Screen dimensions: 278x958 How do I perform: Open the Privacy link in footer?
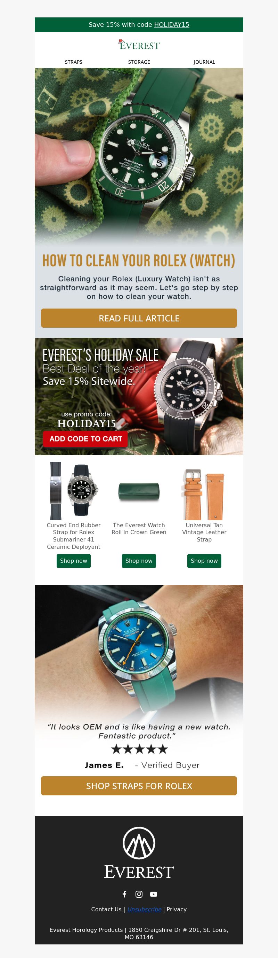pos(177,909)
